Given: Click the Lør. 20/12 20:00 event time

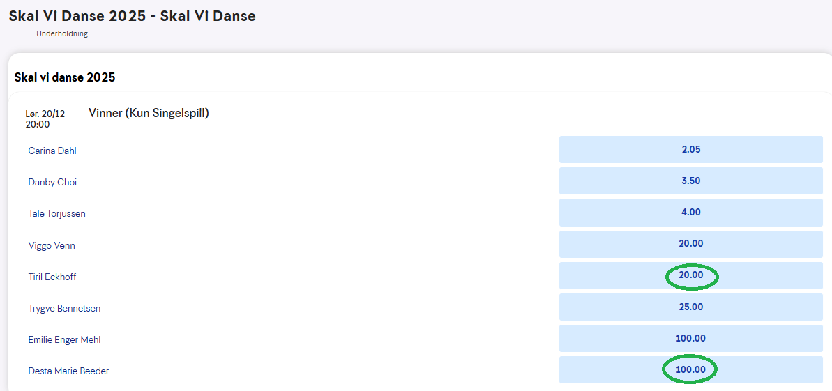Looking at the screenshot, I should coord(45,118).
